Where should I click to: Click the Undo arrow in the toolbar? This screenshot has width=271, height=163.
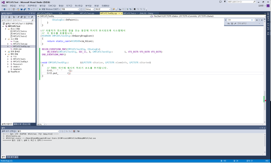[29, 9]
